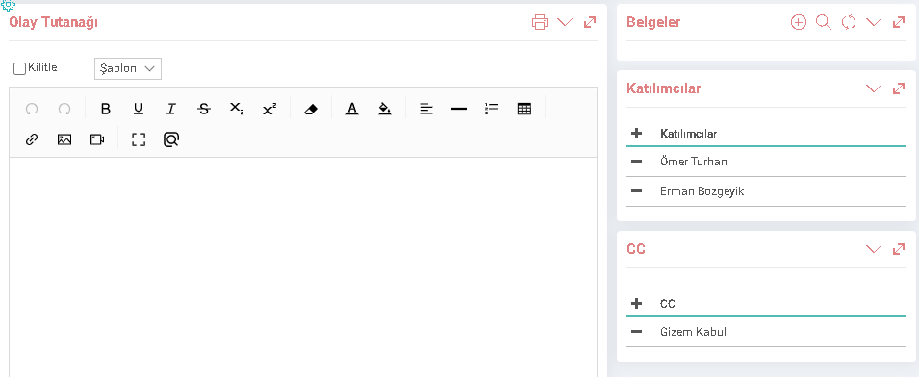Image resolution: width=919 pixels, height=377 pixels.
Task: Refresh the Belgeler panel
Action: click(x=849, y=22)
